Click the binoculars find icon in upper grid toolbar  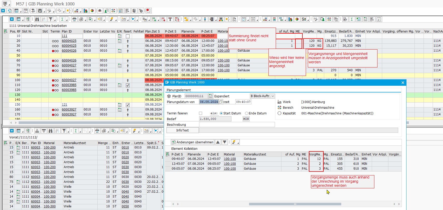tap(37, 19)
